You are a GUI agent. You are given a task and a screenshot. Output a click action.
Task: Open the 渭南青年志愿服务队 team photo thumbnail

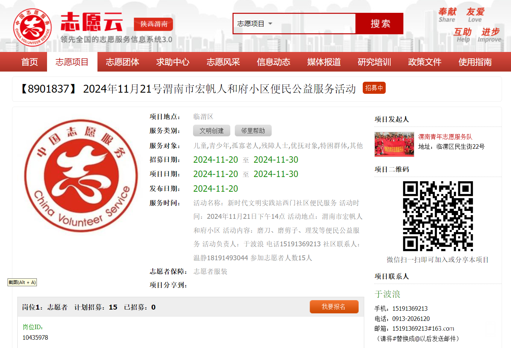(394, 144)
